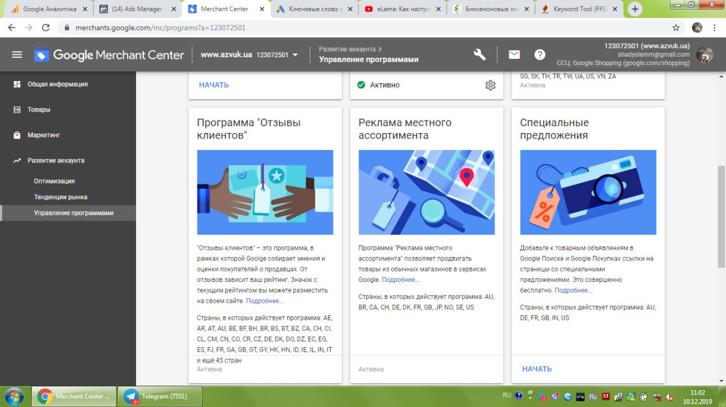
Task: Open Подробнее link in Реклама местного ассортимента
Action: [401, 280]
